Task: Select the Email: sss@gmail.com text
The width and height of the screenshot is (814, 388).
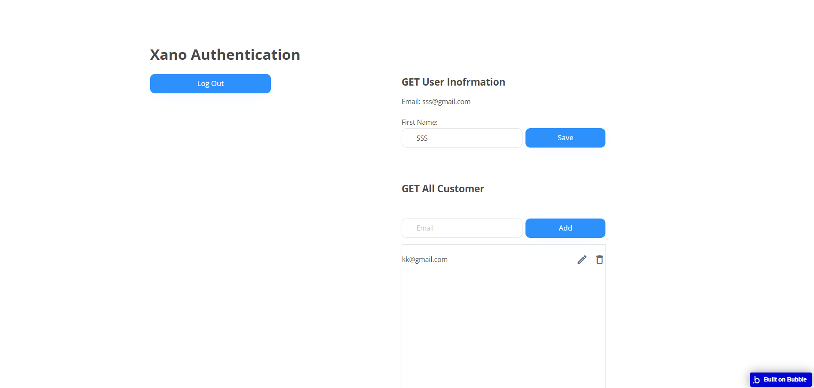Action: click(x=436, y=102)
